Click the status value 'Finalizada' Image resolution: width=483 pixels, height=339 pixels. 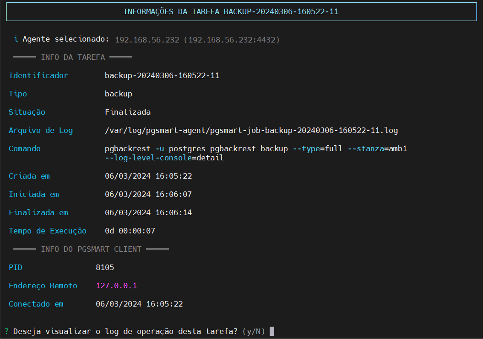coord(128,112)
